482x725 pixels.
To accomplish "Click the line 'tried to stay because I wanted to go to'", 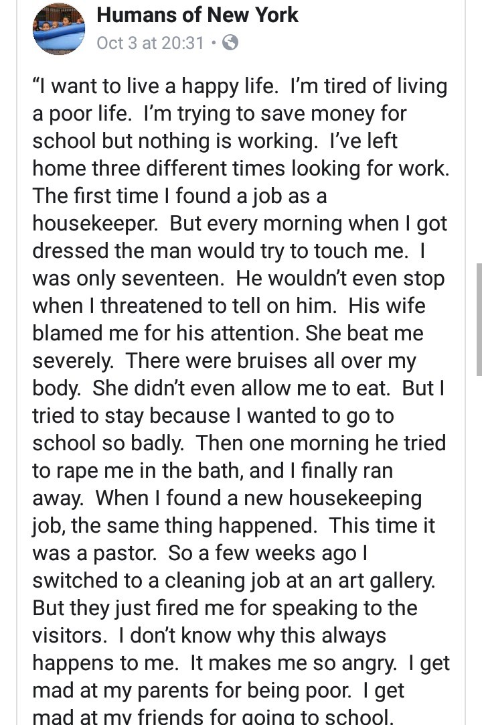I will click(x=213, y=416).
